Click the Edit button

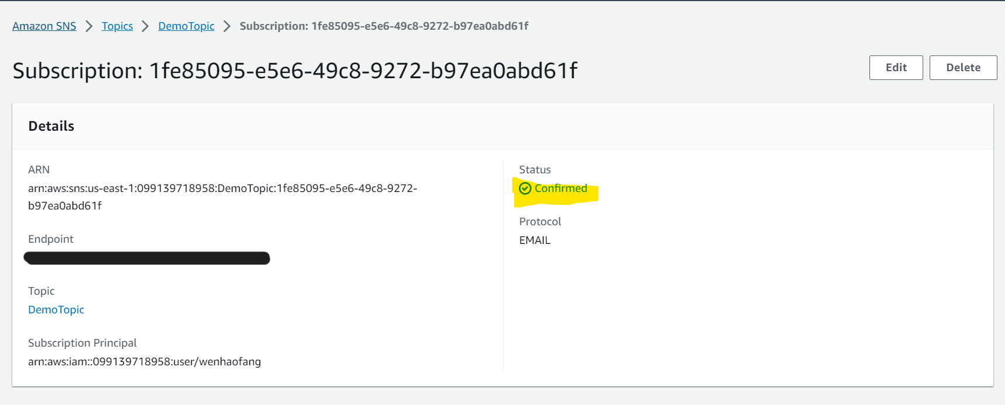click(x=896, y=68)
